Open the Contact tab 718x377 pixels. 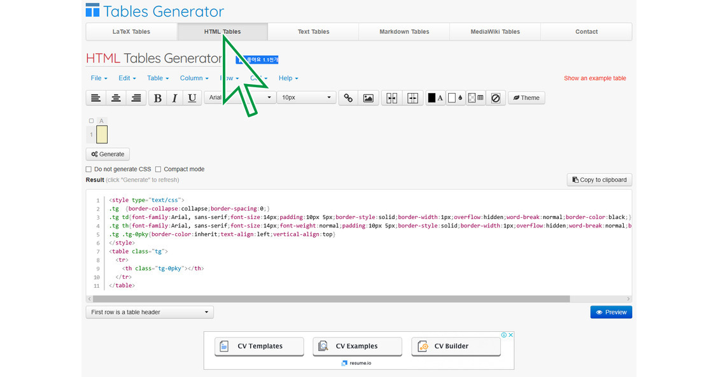tap(587, 32)
